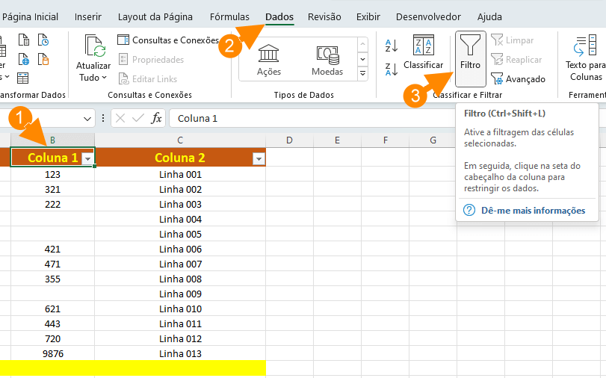Select the cell containing 720

52,338
